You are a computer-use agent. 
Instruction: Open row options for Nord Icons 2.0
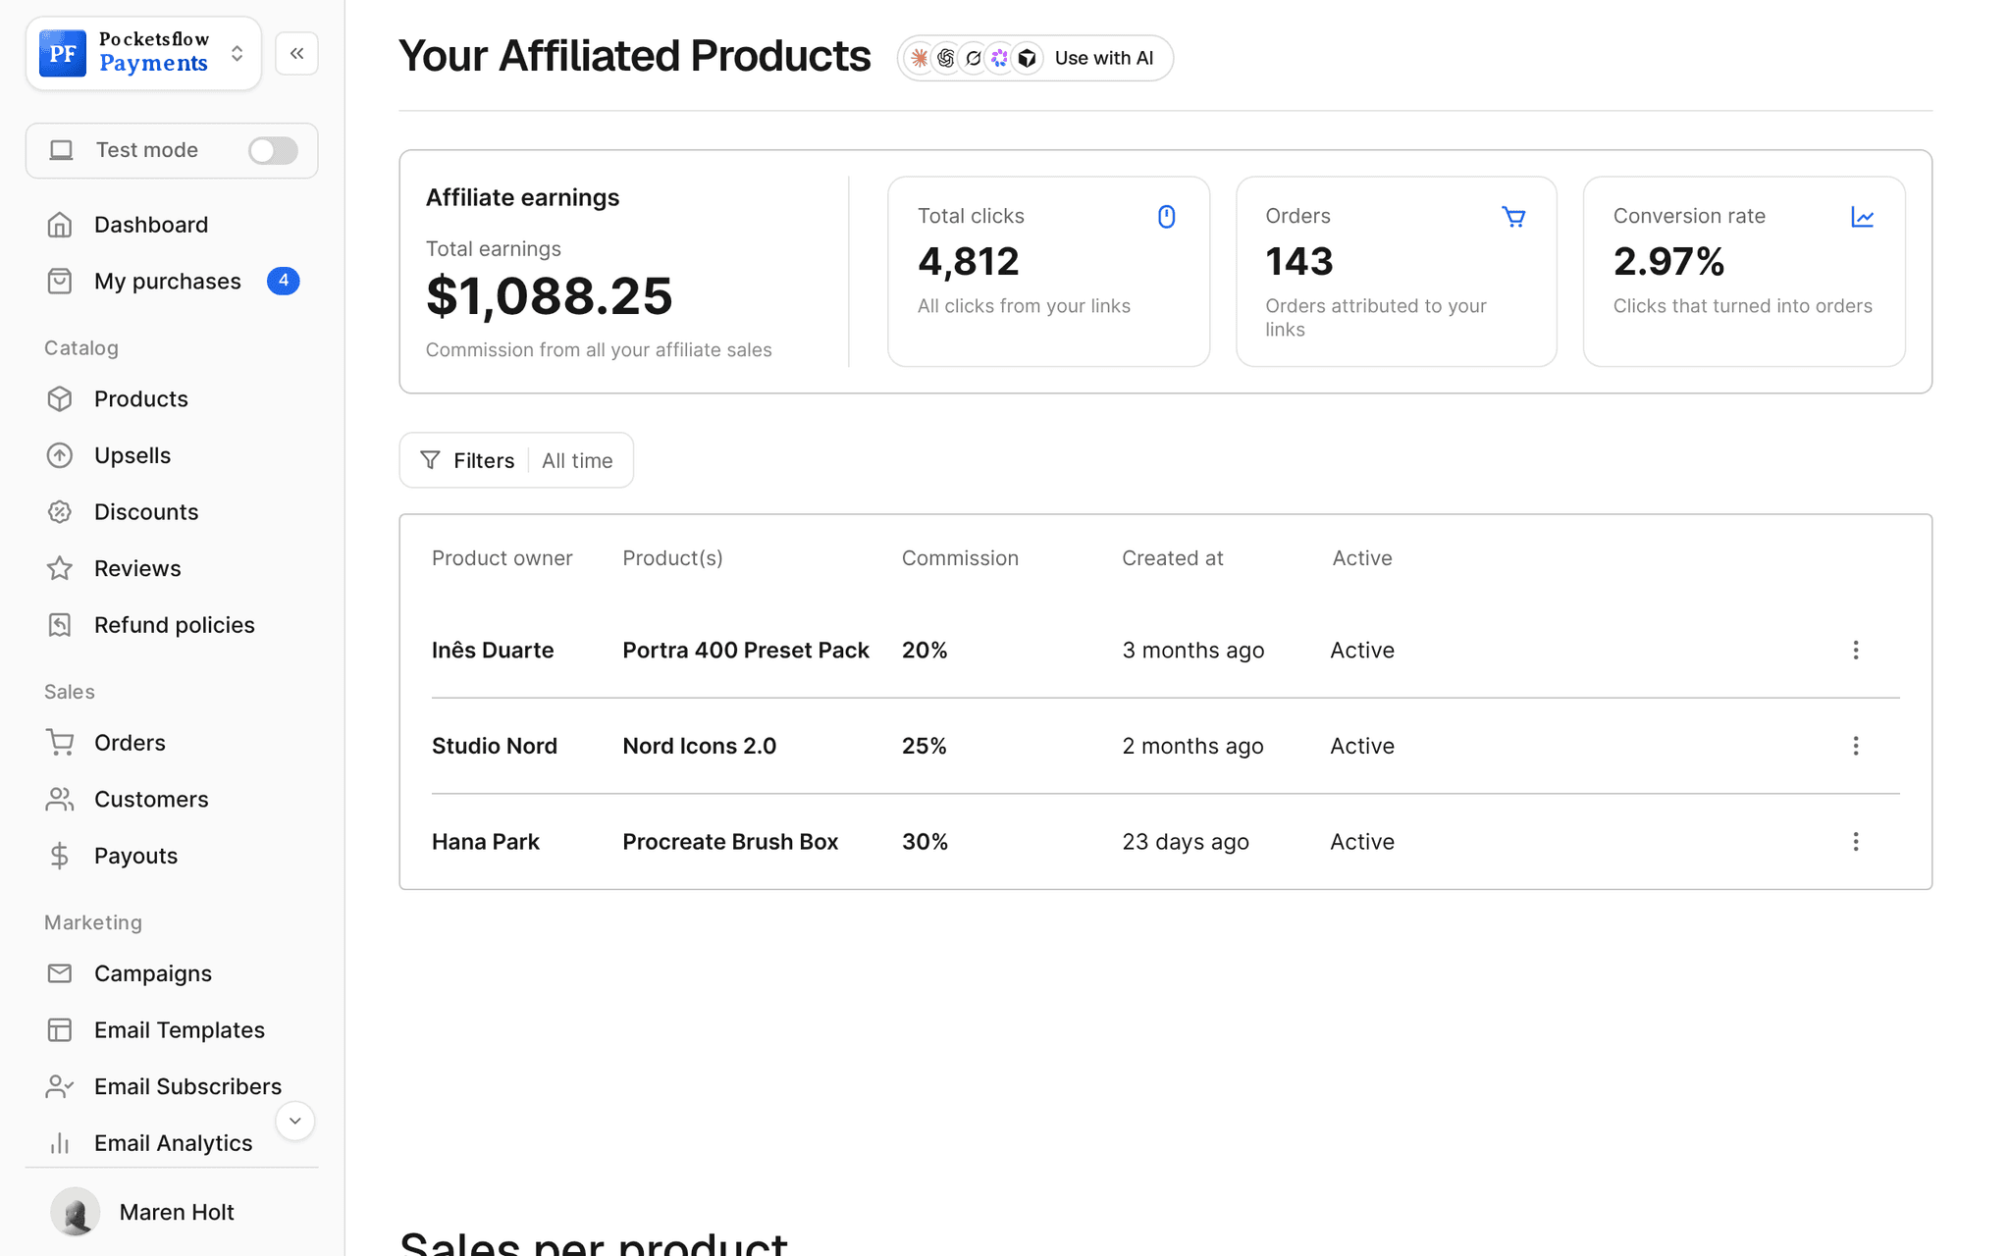click(1855, 746)
